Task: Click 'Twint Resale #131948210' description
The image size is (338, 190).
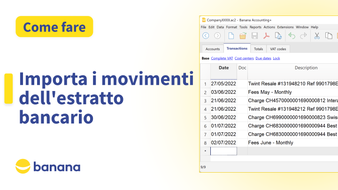Action: [x=293, y=84]
